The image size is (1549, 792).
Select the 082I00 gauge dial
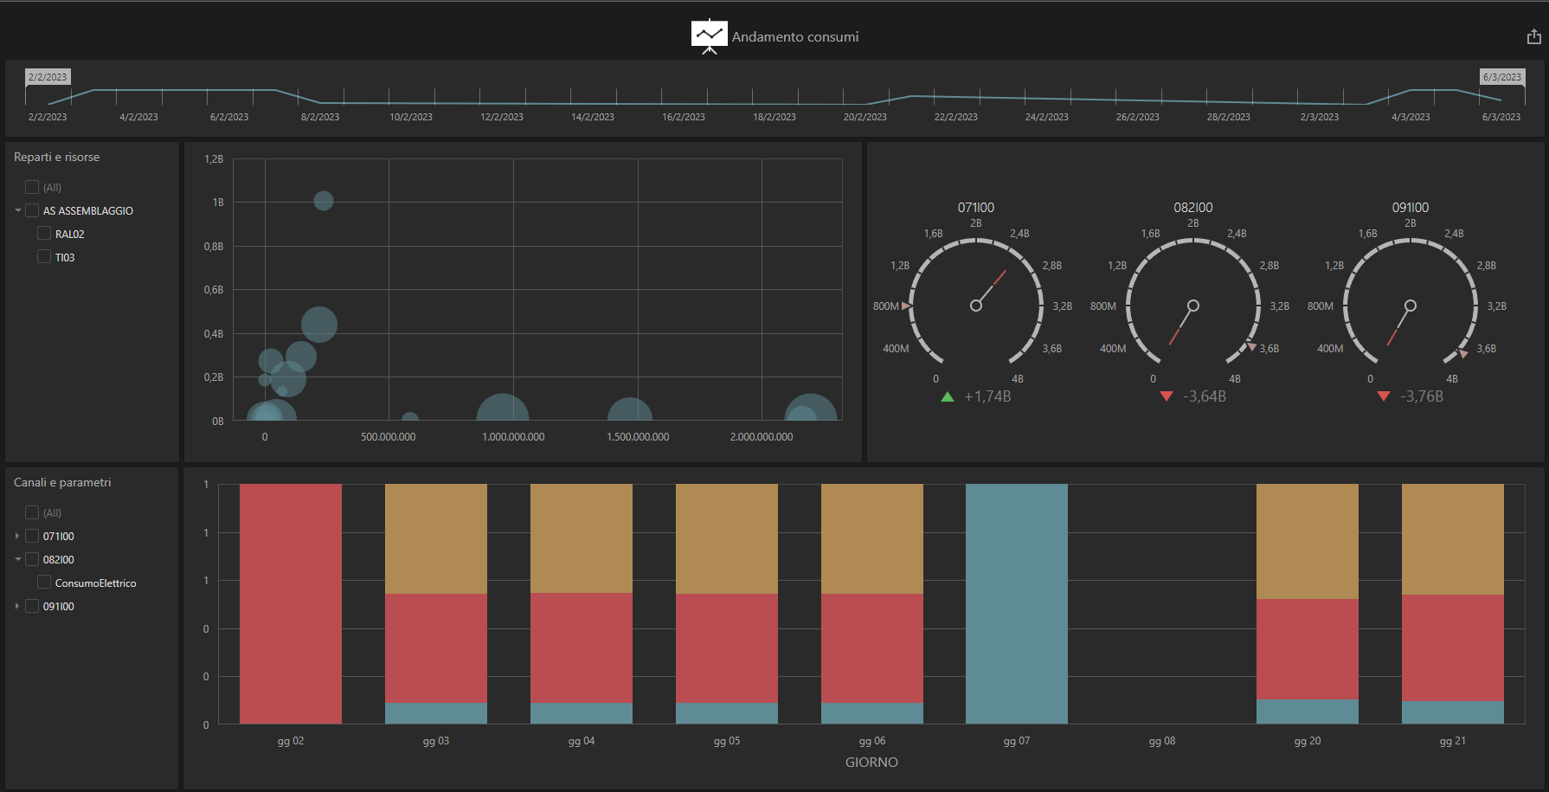[x=1192, y=305]
